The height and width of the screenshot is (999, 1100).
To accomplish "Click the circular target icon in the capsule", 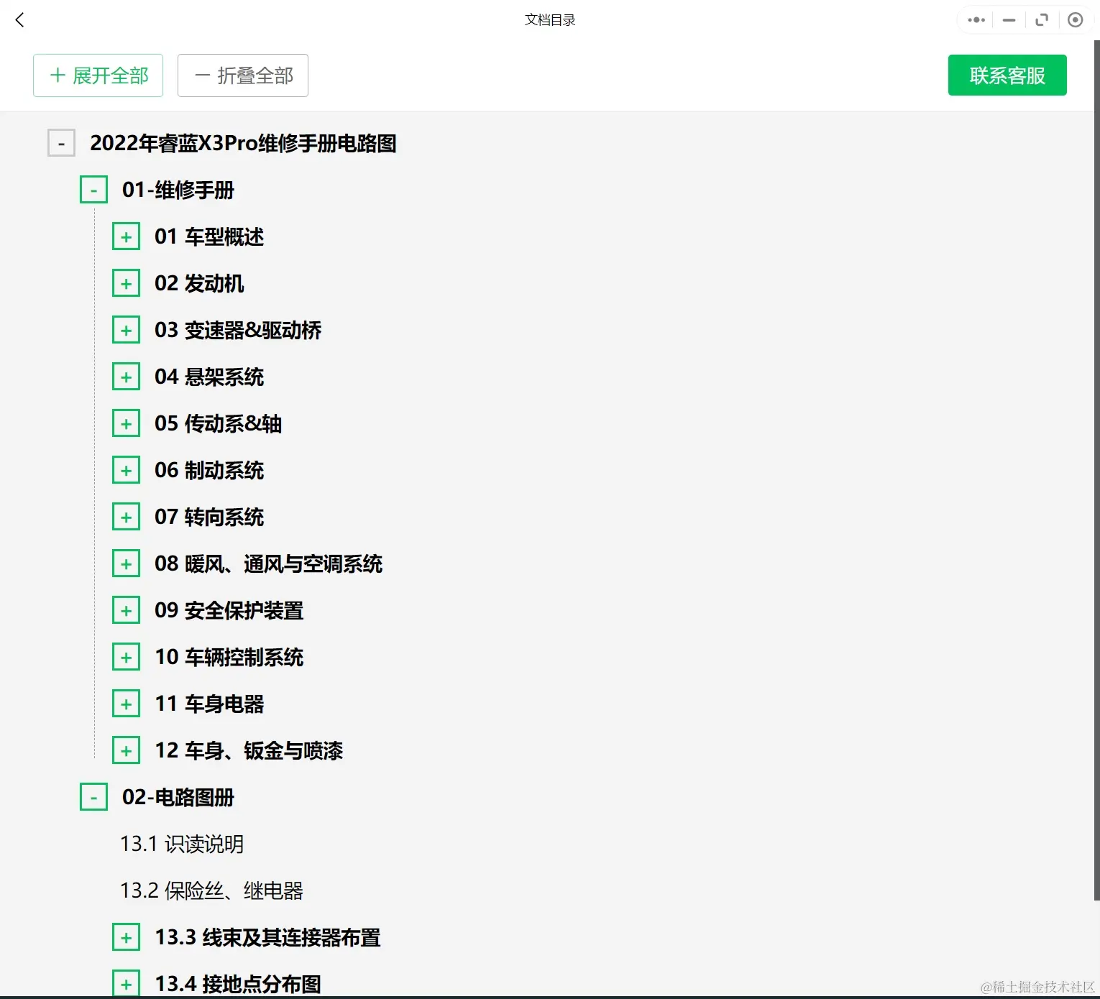I will click(x=1076, y=19).
